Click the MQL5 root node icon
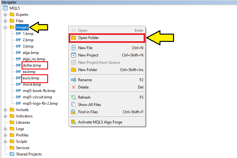237x158 pixels. coord(5,8)
